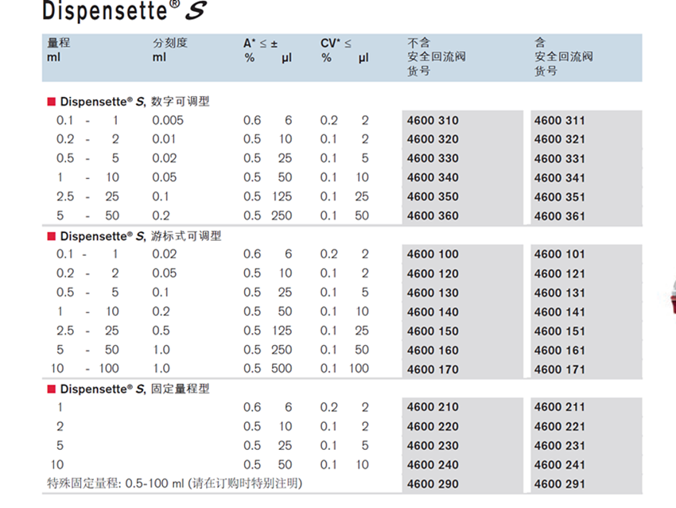
Task: Click the '不含' header text
Action: click(x=419, y=43)
